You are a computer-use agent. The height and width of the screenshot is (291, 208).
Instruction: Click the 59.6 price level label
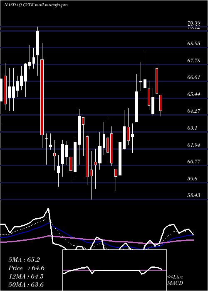click(x=192, y=178)
